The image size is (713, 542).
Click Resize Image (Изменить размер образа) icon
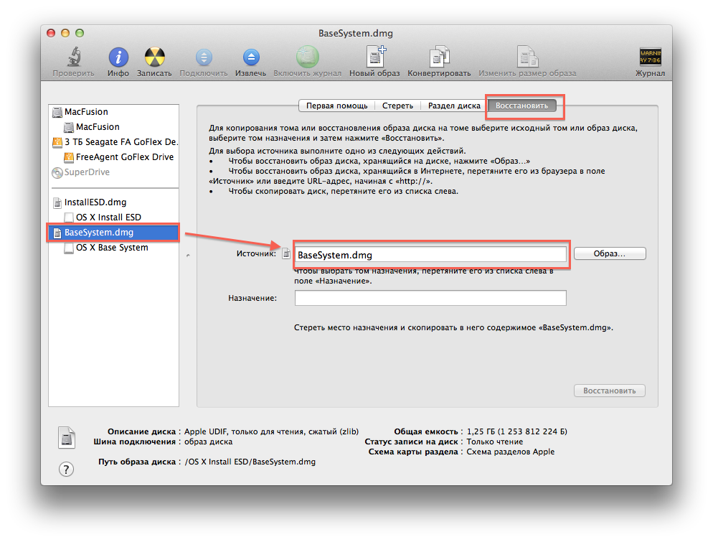pos(527,57)
